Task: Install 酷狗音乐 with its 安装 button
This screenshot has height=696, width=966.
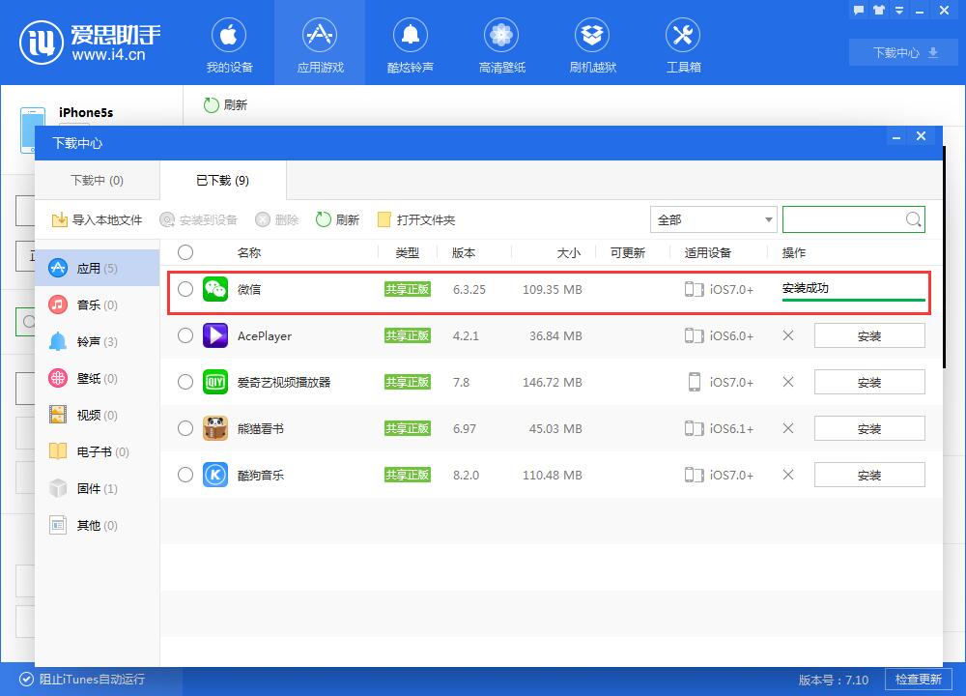Action: point(869,475)
